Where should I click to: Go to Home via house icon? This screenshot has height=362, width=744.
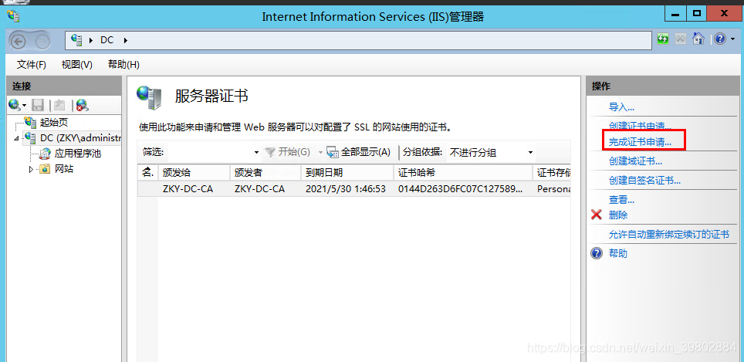coord(698,39)
